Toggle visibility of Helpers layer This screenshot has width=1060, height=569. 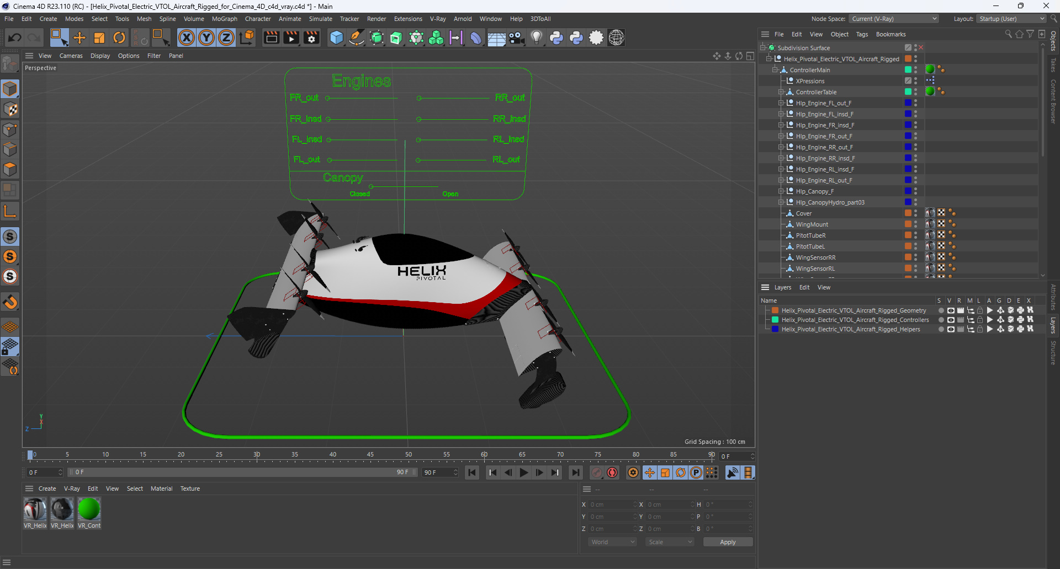(x=951, y=329)
